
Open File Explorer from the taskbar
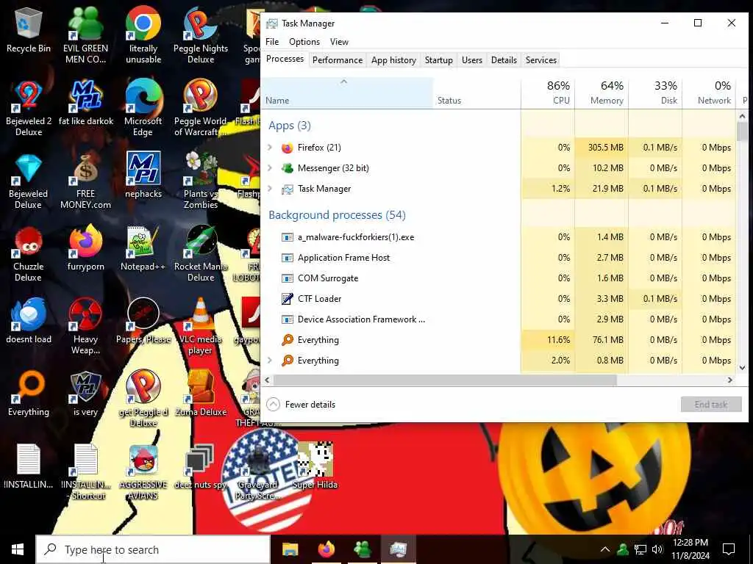coord(290,549)
